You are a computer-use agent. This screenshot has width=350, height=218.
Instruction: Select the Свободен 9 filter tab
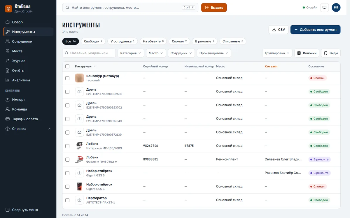(x=93, y=41)
